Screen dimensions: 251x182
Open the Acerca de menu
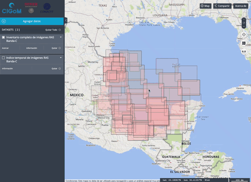(240, 6)
